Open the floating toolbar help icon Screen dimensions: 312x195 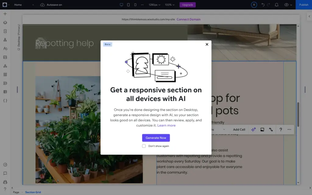(281, 129)
